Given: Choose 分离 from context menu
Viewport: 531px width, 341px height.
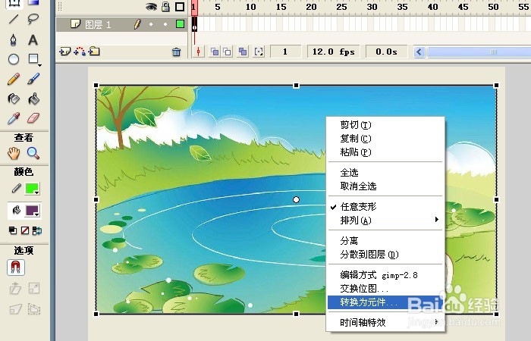Looking at the screenshot, I should [385, 241].
